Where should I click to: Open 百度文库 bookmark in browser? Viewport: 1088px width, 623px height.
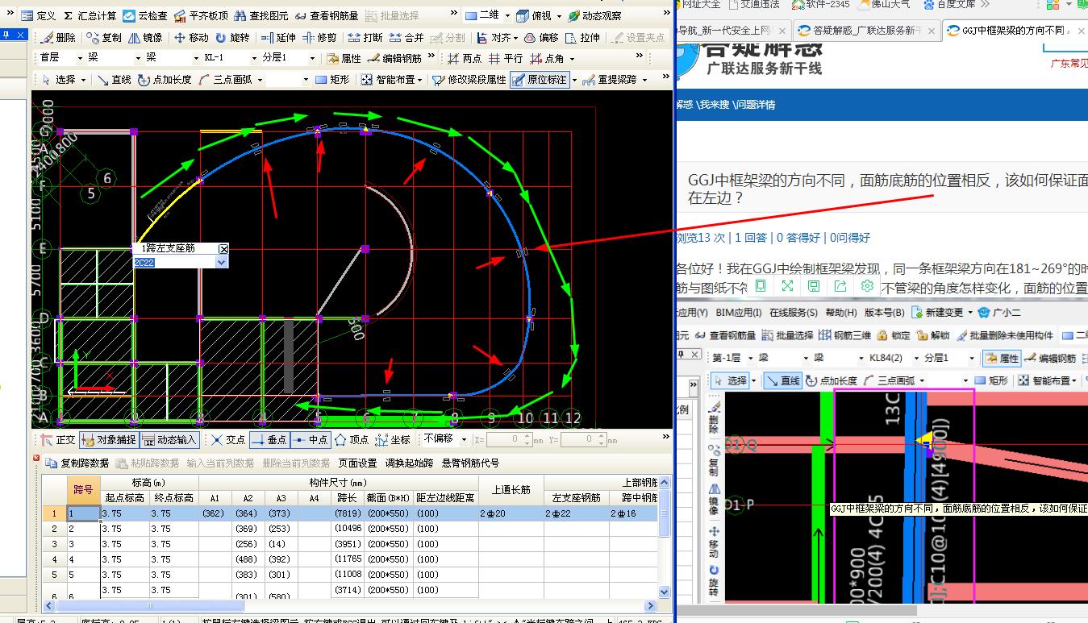[x=949, y=4]
